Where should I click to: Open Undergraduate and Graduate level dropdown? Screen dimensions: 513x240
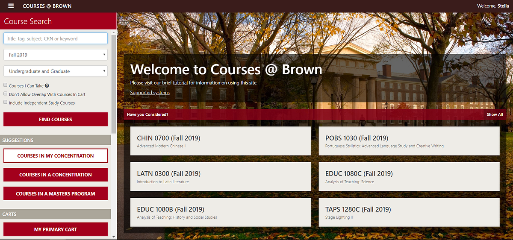coord(56,71)
